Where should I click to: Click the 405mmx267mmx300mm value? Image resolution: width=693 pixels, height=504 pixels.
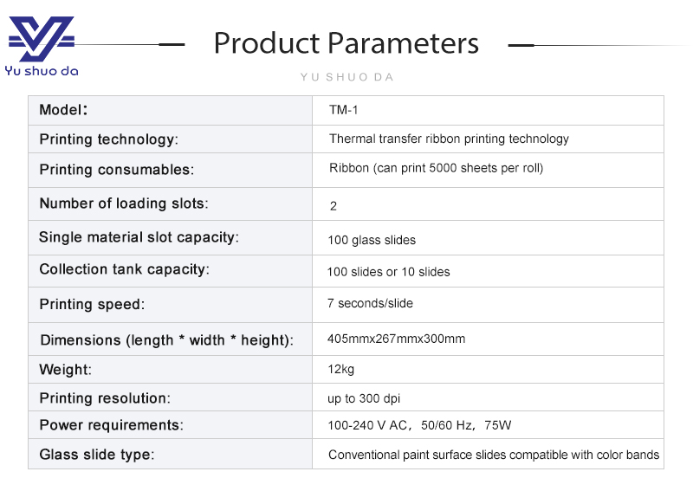point(396,339)
